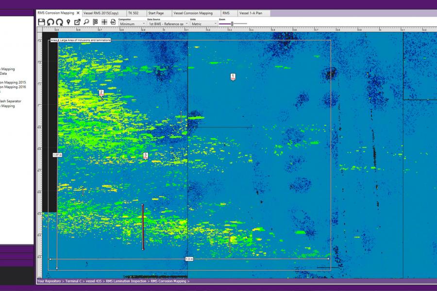
Task: Click the redo clockwise arrow icon
Action: point(59,22)
